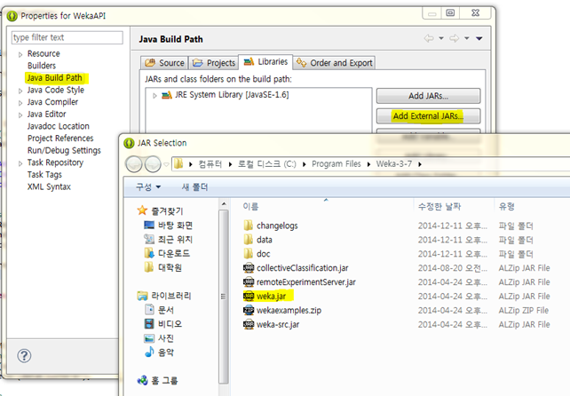
Task: Expand the Resource tree node
Action: (x=20, y=54)
